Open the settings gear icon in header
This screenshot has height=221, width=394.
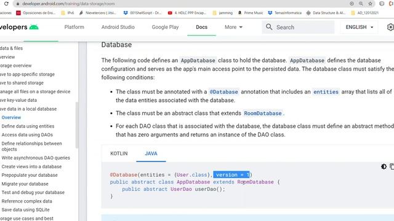(x=390, y=27)
